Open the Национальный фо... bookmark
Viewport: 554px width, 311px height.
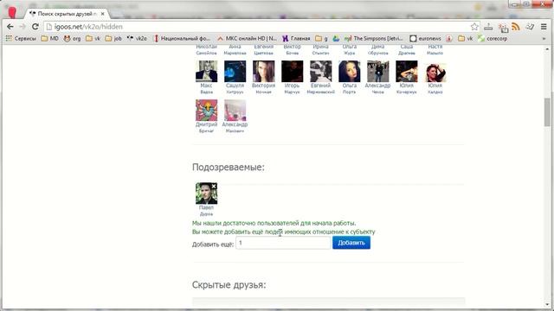click(182, 38)
